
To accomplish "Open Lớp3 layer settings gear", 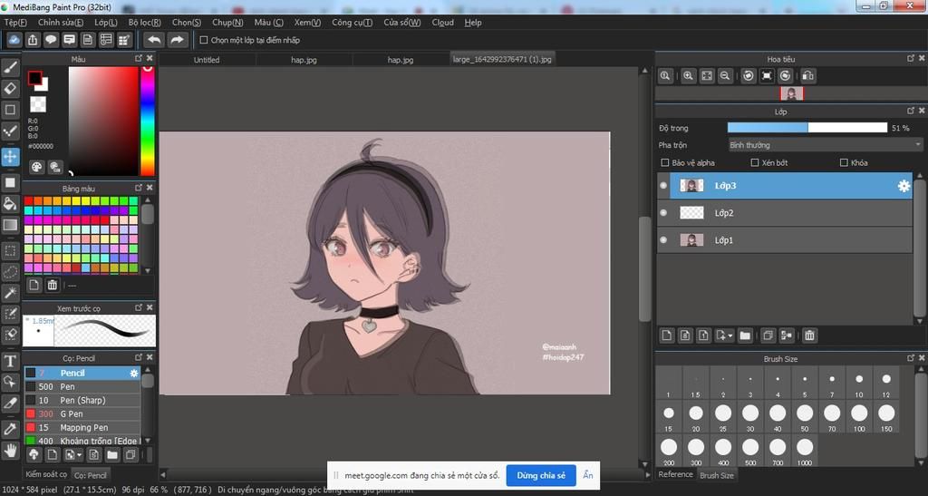I will (x=904, y=186).
